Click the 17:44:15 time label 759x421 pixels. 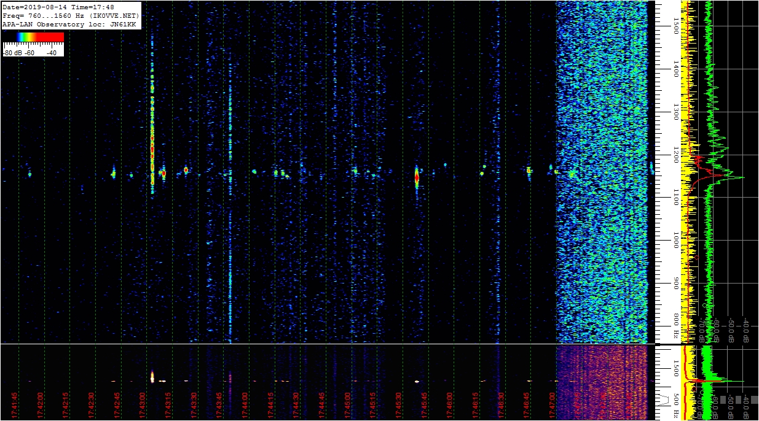(x=270, y=406)
